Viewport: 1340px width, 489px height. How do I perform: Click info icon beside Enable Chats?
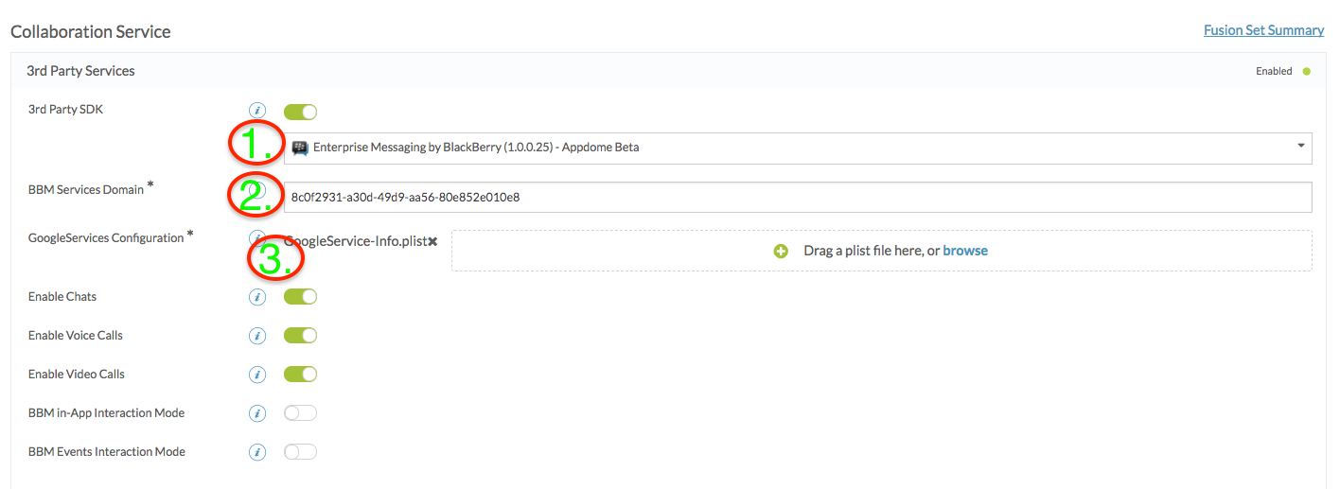tap(256, 297)
